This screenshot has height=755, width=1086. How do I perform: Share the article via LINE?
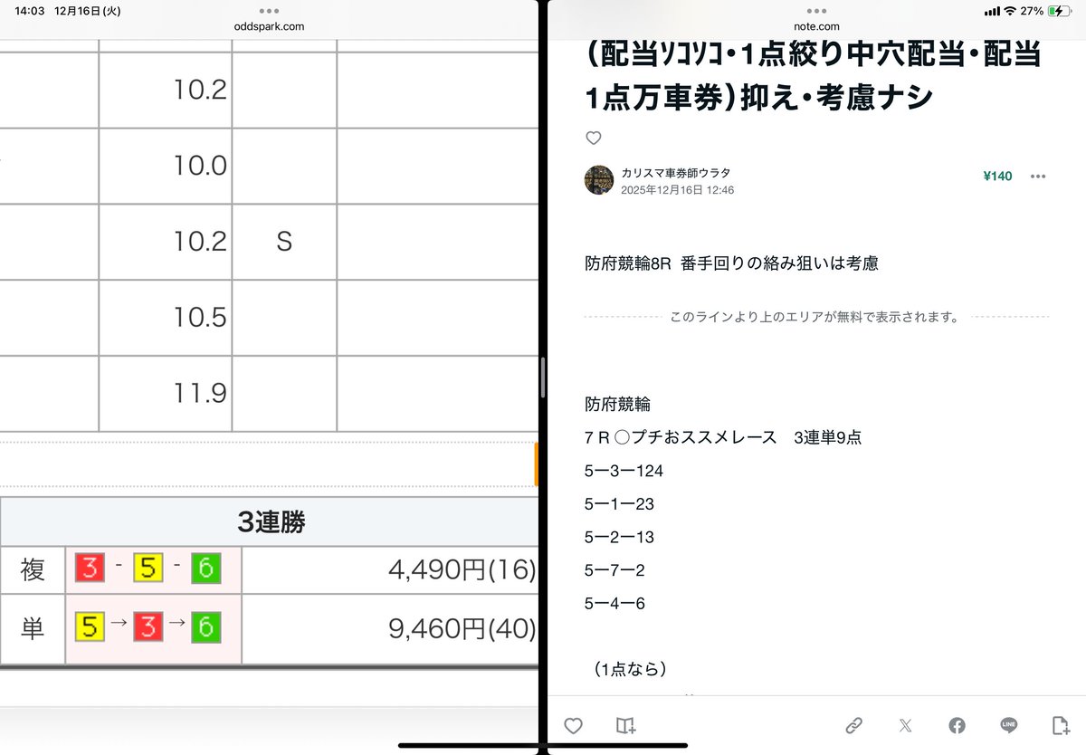(1008, 725)
